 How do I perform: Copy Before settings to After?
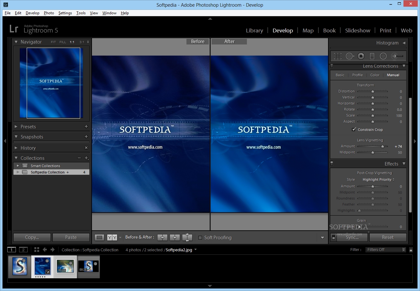[x=162, y=237]
